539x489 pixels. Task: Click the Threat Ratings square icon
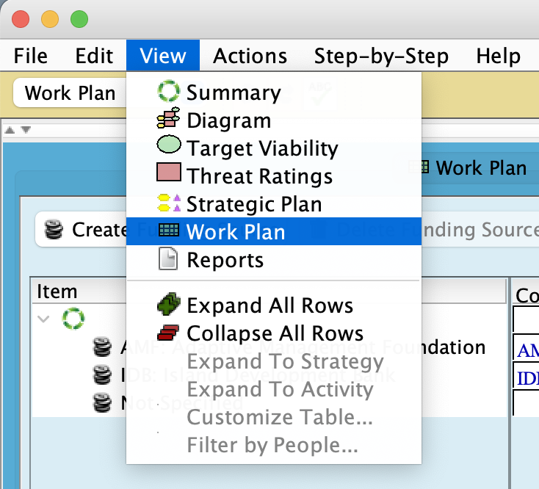[x=169, y=175]
